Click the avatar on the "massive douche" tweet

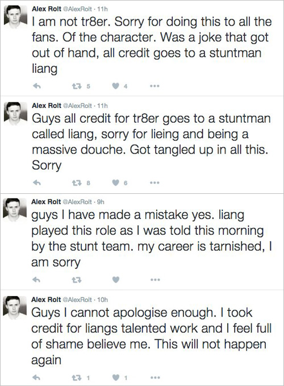coord(15,114)
